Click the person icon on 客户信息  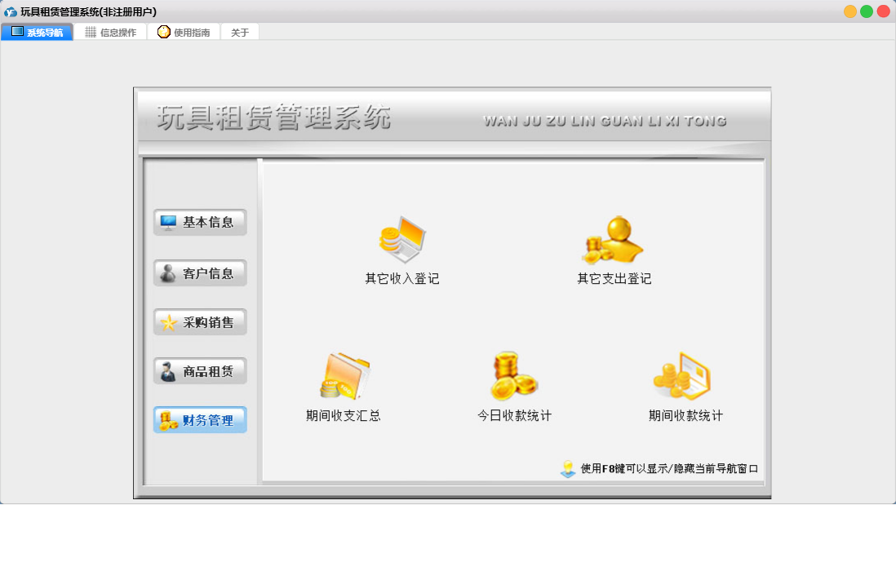coord(168,273)
